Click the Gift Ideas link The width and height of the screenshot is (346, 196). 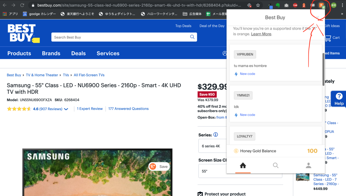pyautogui.click(x=332, y=26)
